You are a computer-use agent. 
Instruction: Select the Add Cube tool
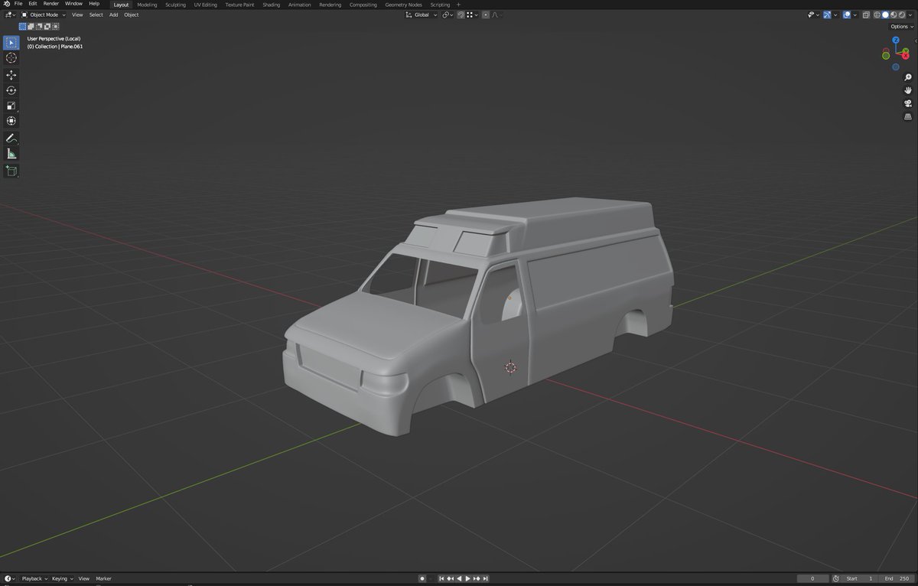pyautogui.click(x=11, y=171)
